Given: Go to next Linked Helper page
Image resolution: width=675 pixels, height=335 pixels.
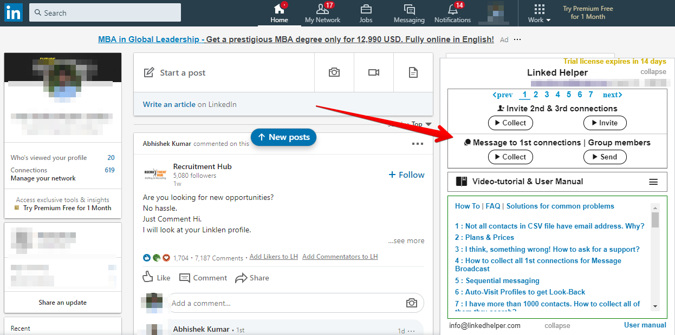Looking at the screenshot, I should (x=613, y=95).
